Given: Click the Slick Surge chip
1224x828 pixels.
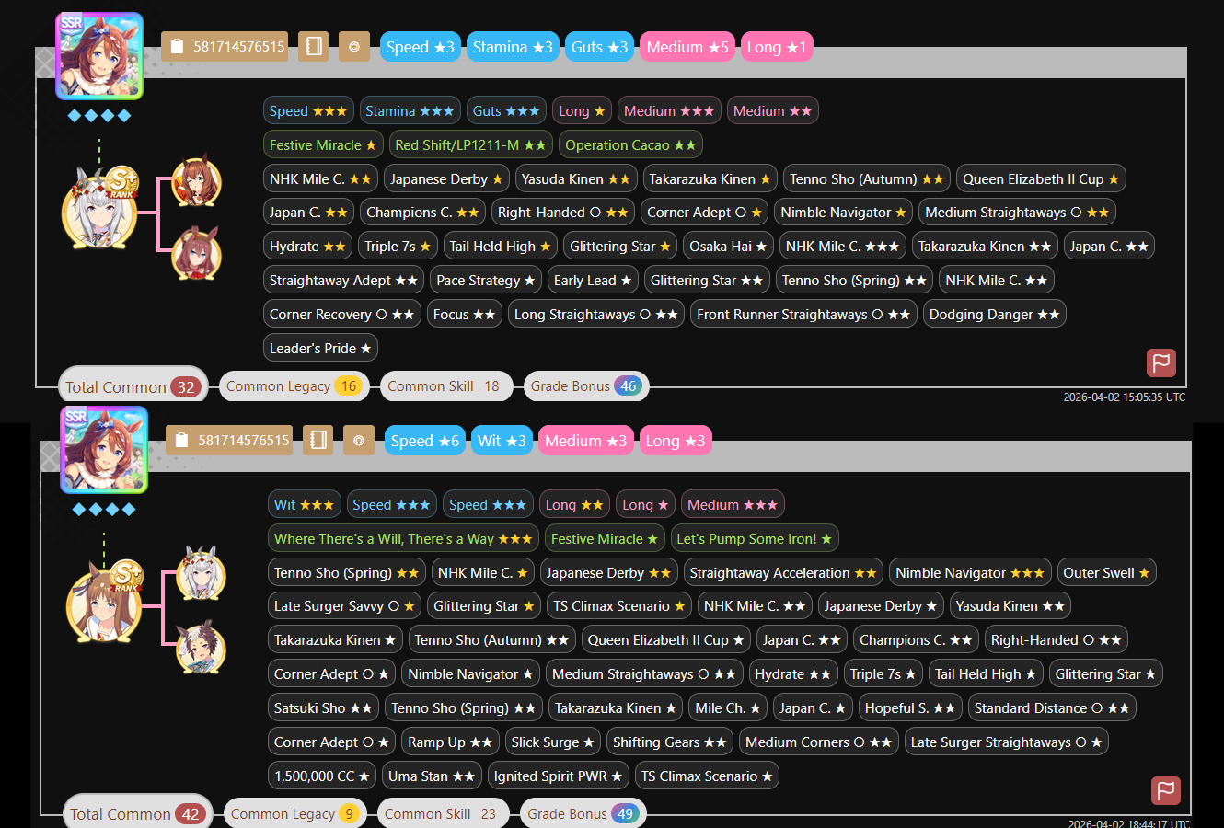Looking at the screenshot, I should (x=553, y=742).
